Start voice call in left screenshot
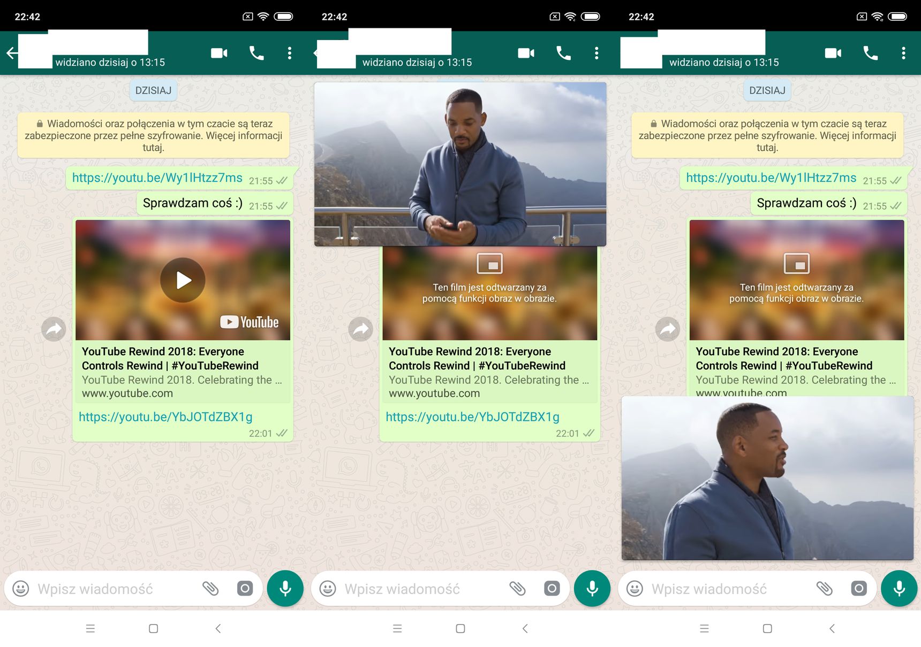Image resolution: width=921 pixels, height=647 pixels. tap(256, 53)
